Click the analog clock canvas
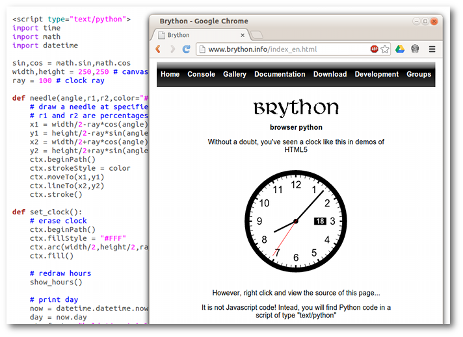The height and width of the screenshot is (337, 463). click(296, 221)
